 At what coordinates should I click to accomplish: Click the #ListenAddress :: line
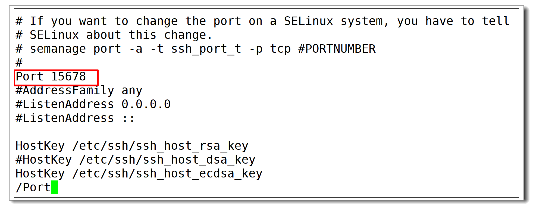[x=75, y=118]
